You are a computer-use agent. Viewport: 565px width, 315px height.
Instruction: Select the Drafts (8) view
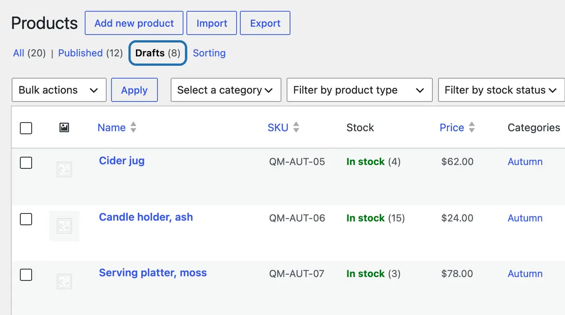[158, 53]
